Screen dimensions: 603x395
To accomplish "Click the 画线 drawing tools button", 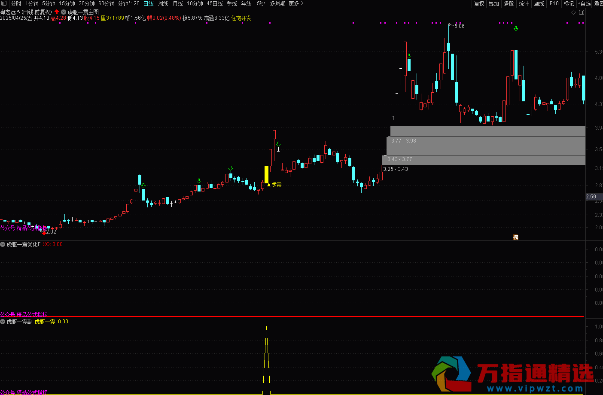I will coord(539,3).
